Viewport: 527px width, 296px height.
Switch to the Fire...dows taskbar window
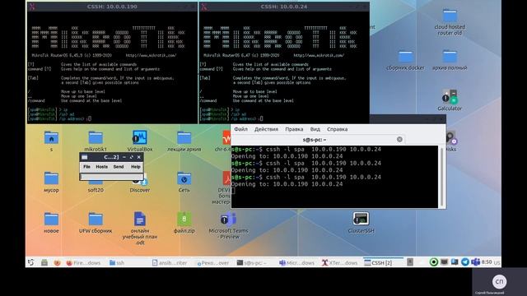click(83, 263)
